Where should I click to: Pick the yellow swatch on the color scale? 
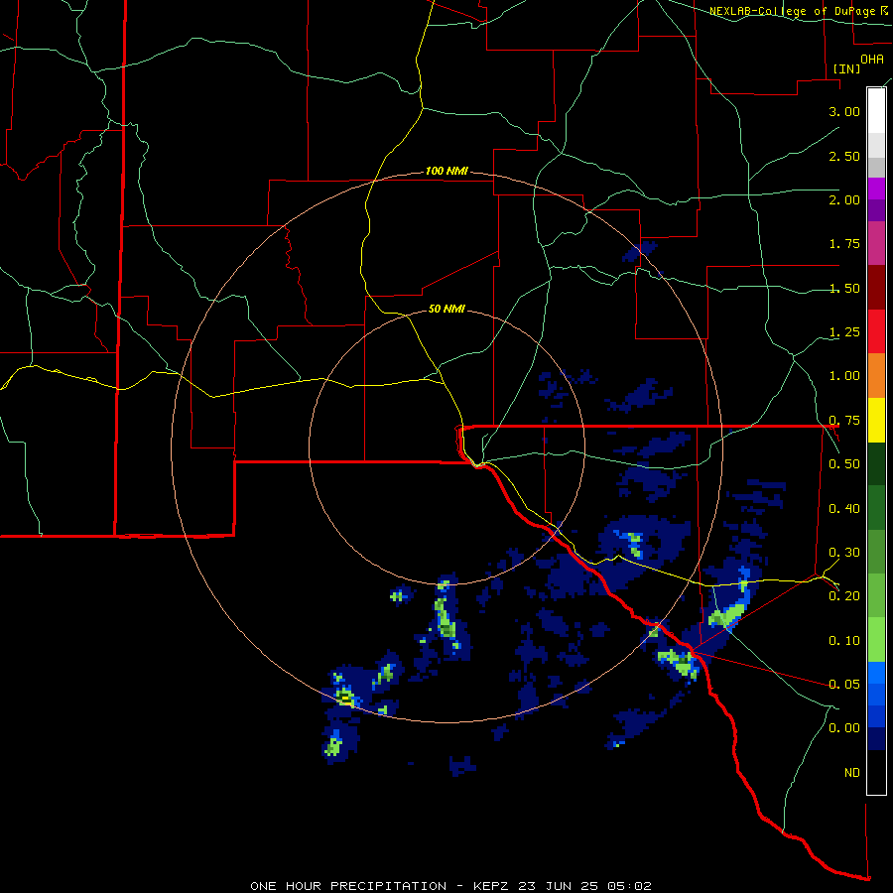coord(876,420)
